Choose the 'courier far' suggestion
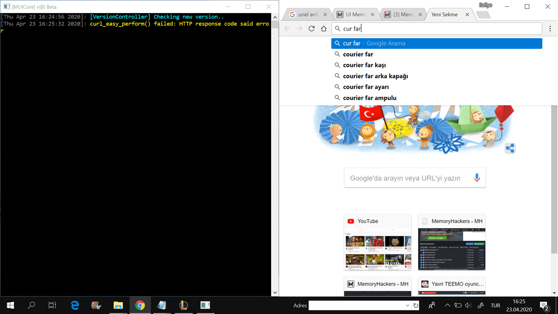The image size is (558, 314). [437, 54]
